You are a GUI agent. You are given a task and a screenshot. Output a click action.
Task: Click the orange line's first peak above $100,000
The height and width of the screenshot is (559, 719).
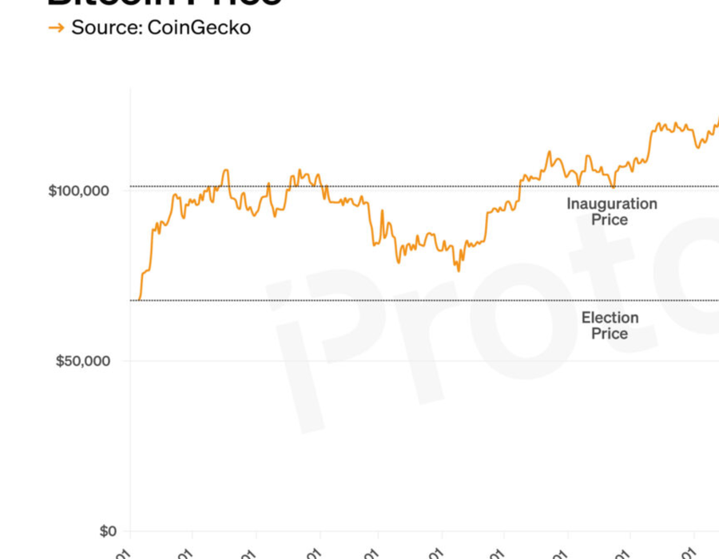click(225, 170)
